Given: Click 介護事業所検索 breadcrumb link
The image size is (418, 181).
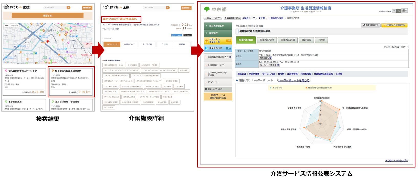Looking at the screenshot, I should coord(276,18).
